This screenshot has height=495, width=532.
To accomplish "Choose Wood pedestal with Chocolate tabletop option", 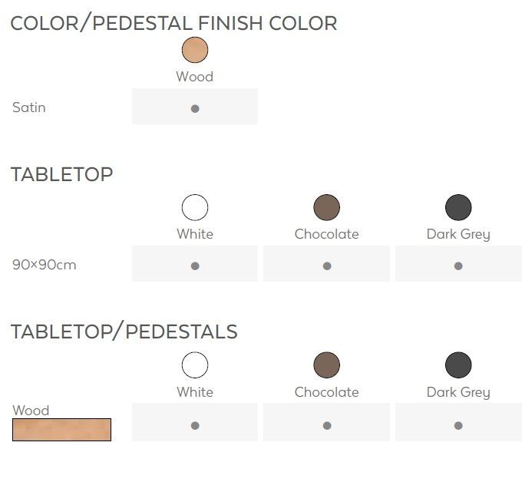I will (x=326, y=425).
